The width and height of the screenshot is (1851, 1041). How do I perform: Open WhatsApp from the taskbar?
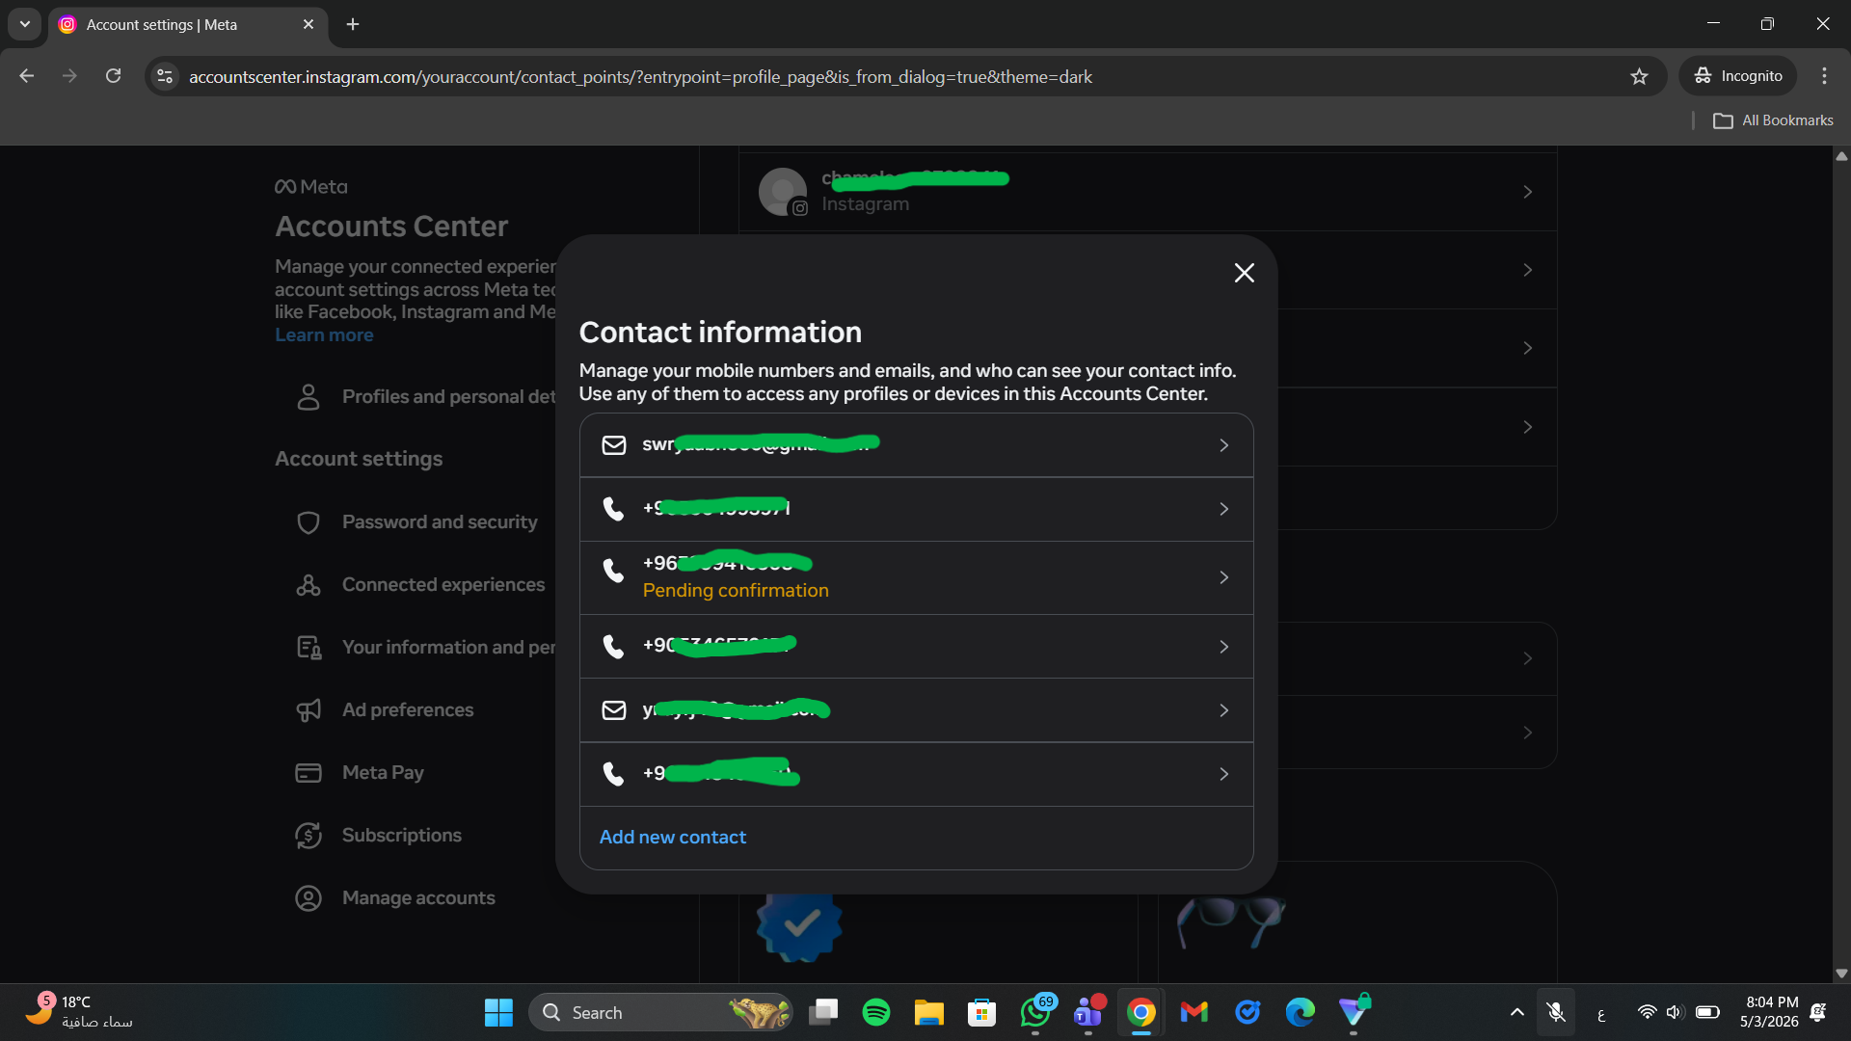coord(1036,1012)
